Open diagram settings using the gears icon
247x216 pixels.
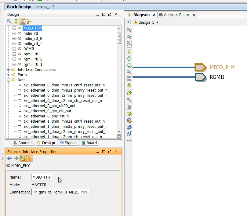coord(129,120)
